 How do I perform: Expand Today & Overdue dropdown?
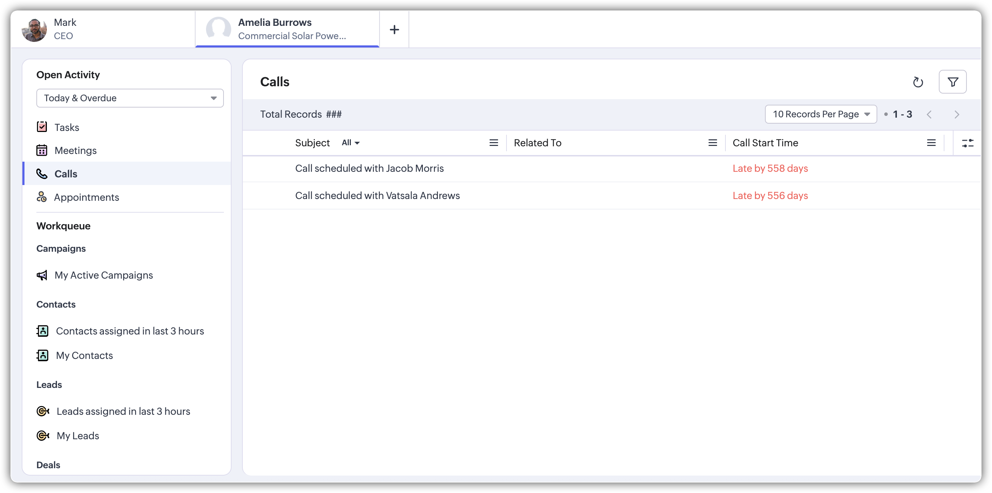[x=130, y=98]
